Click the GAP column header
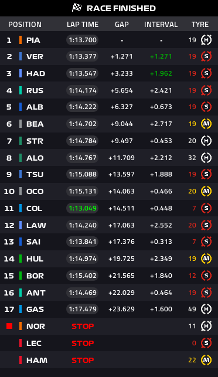 pyautogui.click(x=122, y=24)
